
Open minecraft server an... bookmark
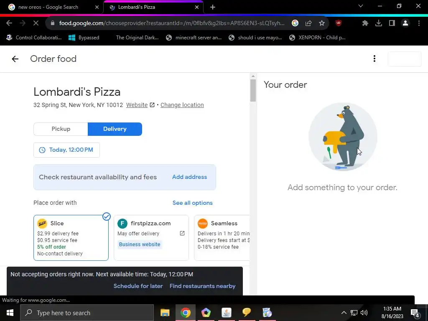(194, 38)
